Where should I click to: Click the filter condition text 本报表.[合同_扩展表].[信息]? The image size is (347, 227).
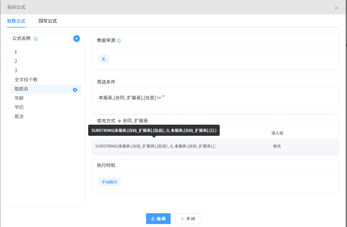click(x=127, y=98)
